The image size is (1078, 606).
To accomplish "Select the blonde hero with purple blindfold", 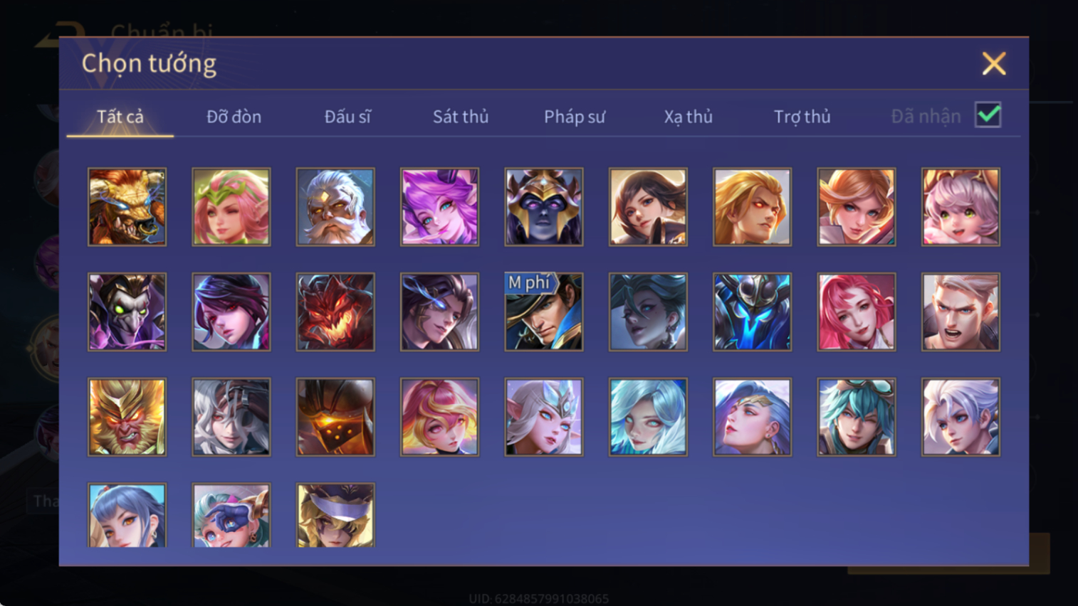I will tap(335, 515).
